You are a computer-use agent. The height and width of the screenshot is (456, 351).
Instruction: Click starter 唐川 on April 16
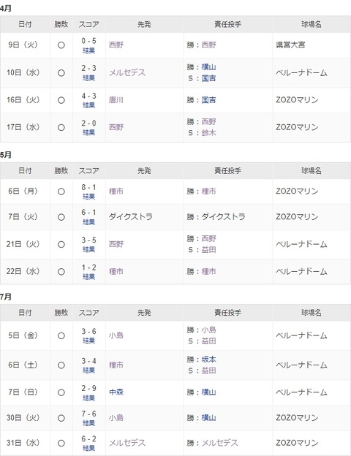point(116,100)
